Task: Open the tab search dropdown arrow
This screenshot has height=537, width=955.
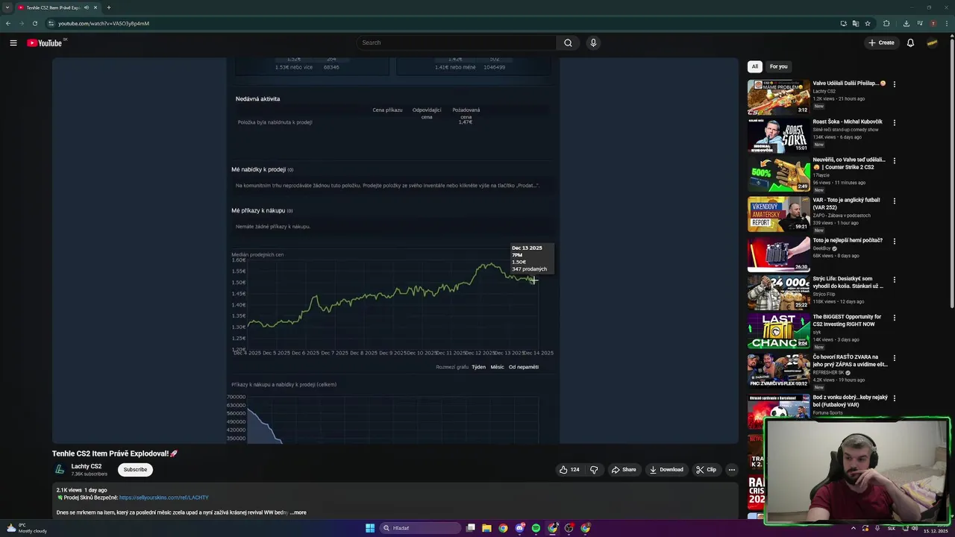Action: (x=7, y=7)
